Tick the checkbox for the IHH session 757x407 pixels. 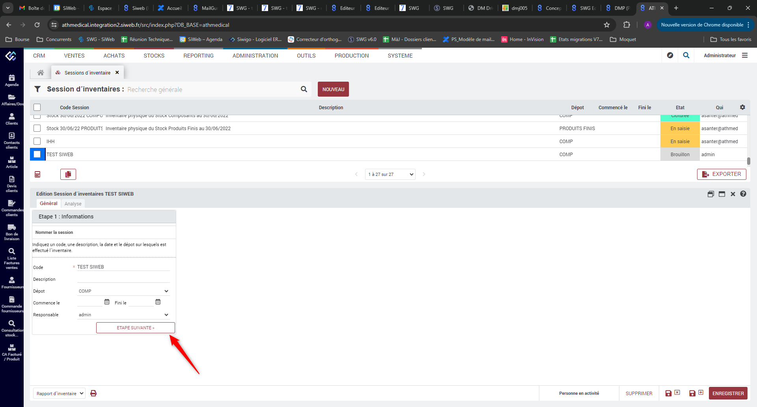coord(37,141)
